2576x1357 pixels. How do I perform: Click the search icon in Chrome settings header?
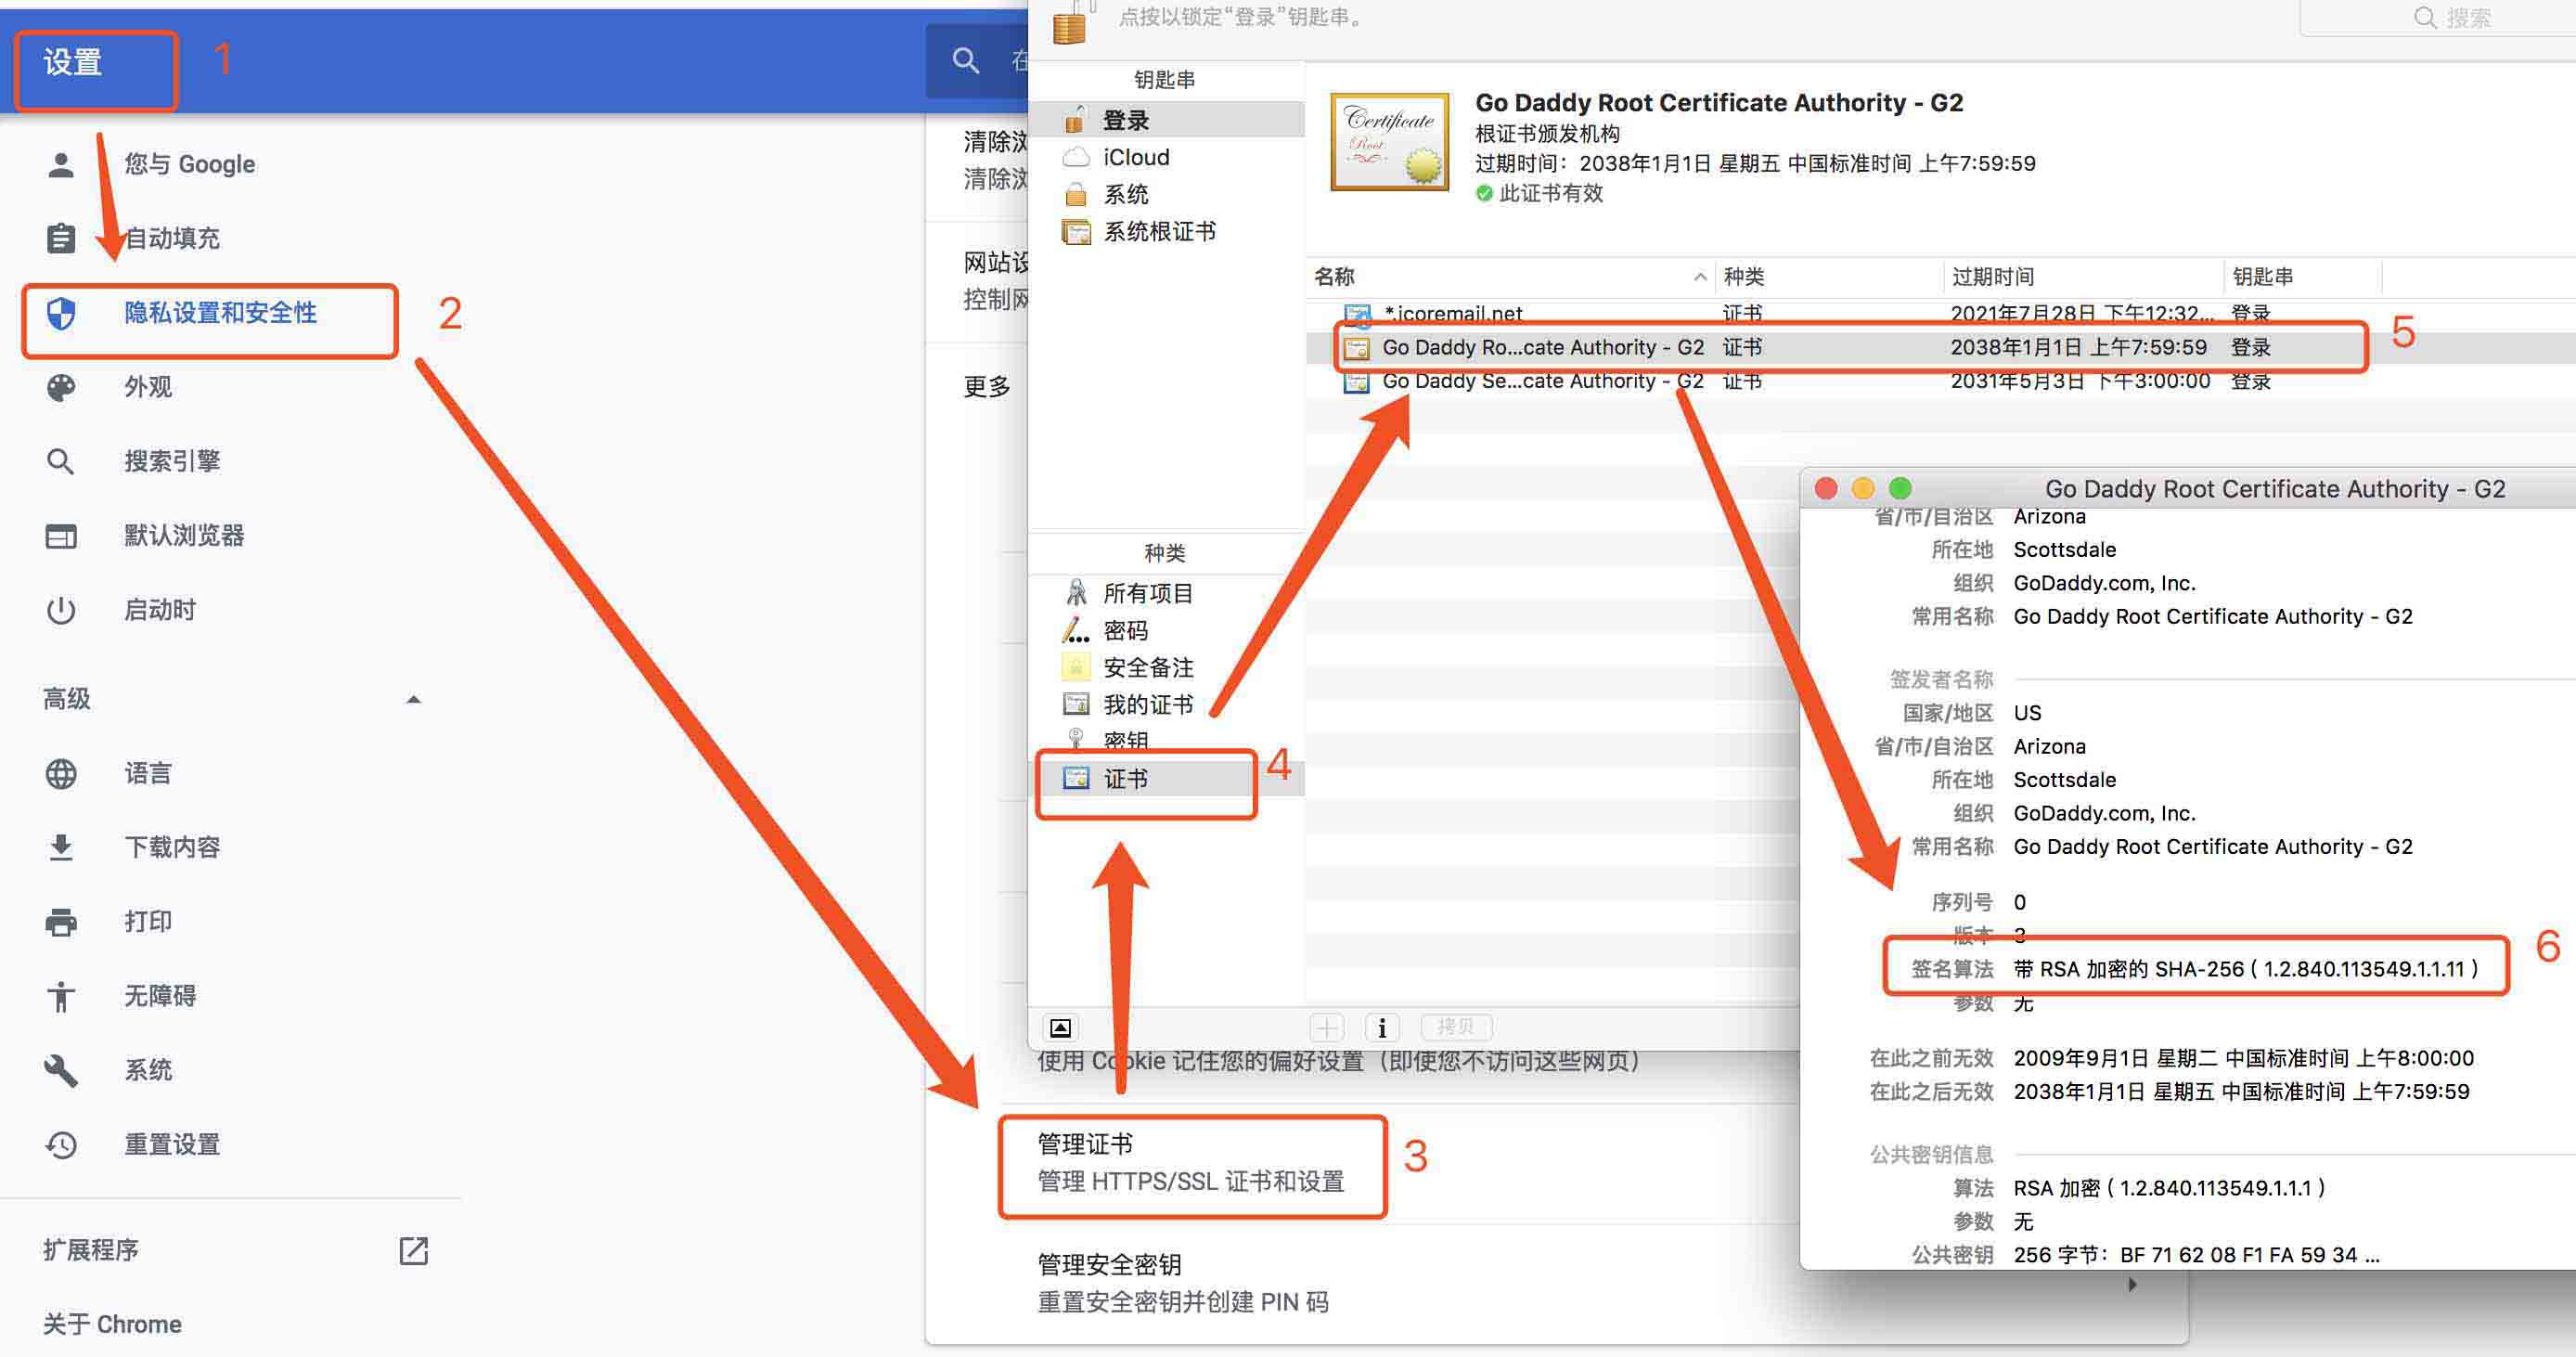965,60
